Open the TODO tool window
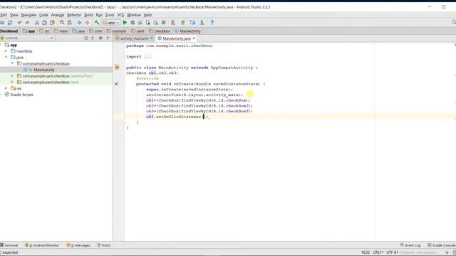Image resolution: width=456 pixels, height=256 pixels. pyautogui.click(x=104, y=245)
